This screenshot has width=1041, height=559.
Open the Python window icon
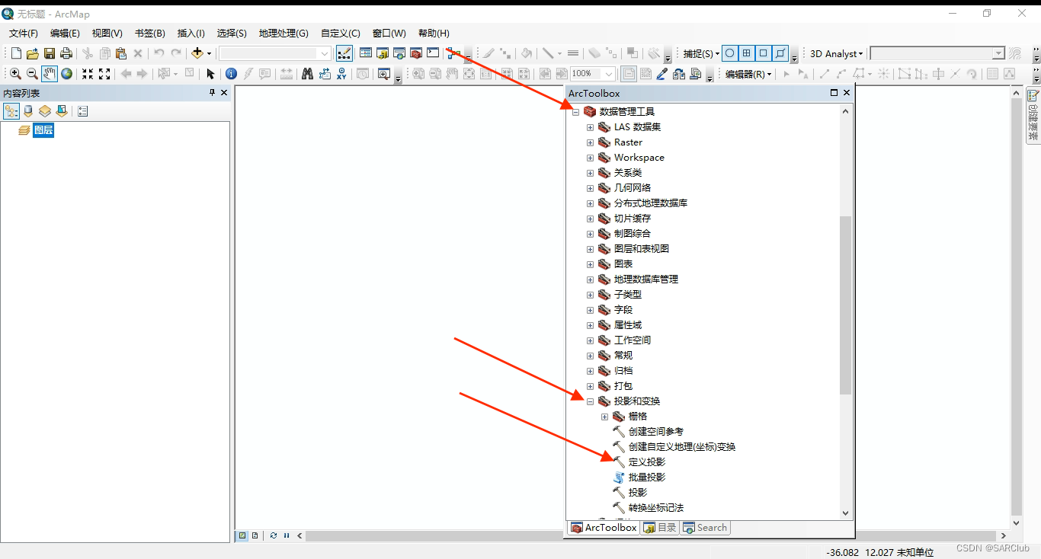click(x=433, y=53)
